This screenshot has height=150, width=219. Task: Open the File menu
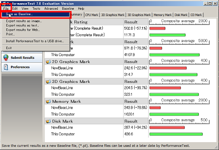pyautogui.click(x=6, y=9)
